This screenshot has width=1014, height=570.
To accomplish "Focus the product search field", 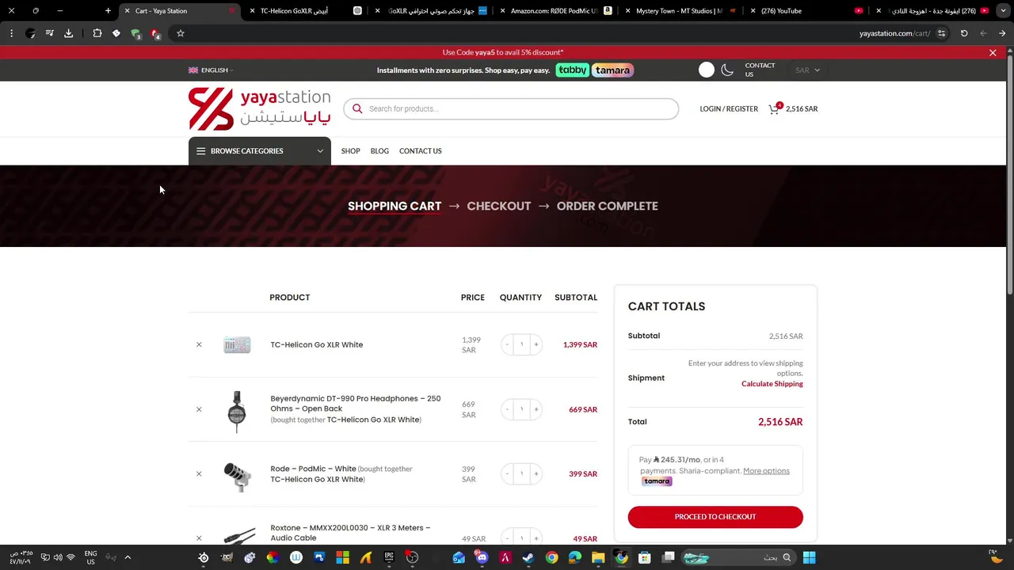I will click(x=511, y=108).
